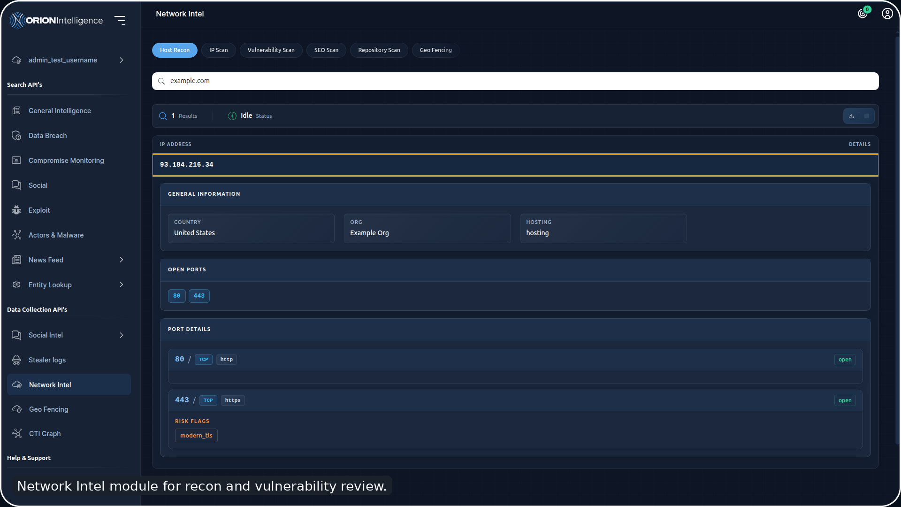The height and width of the screenshot is (507, 901).
Task: Click the Orion Intelligence logo
Action: tap(56, 20)
